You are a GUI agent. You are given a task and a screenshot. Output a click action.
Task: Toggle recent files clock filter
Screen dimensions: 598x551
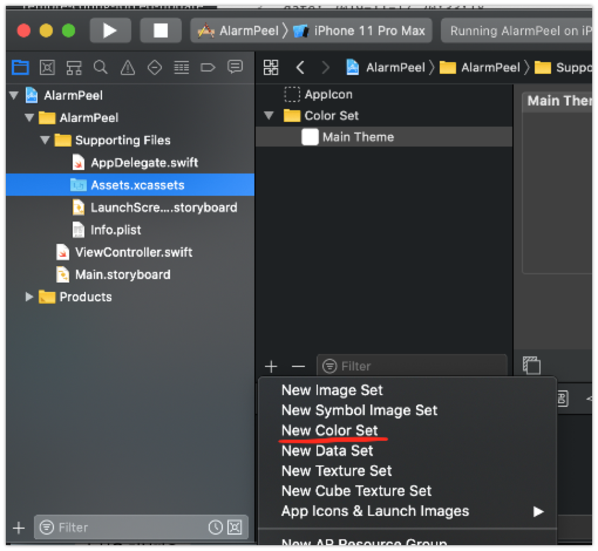216,528
